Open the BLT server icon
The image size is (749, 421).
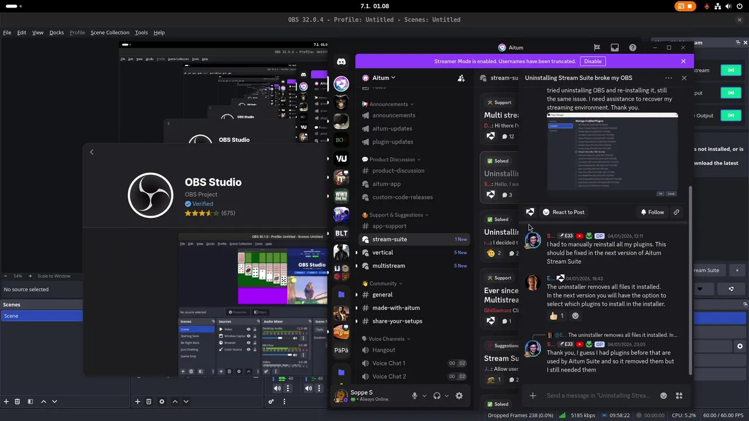click(x=341, y=233)
